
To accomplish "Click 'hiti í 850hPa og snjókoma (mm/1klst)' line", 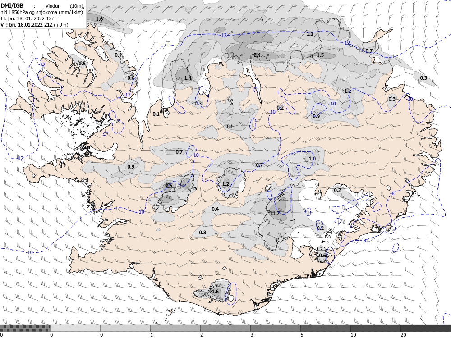I will pos(41,12).
